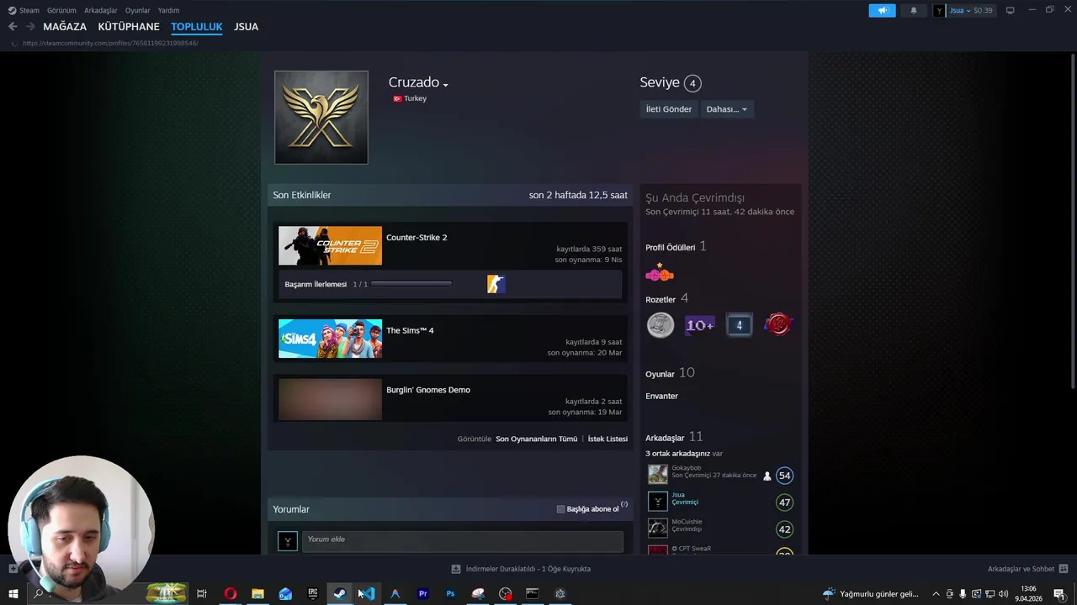
Task: Open the Oyunlar 10 link
Action: 670,373
